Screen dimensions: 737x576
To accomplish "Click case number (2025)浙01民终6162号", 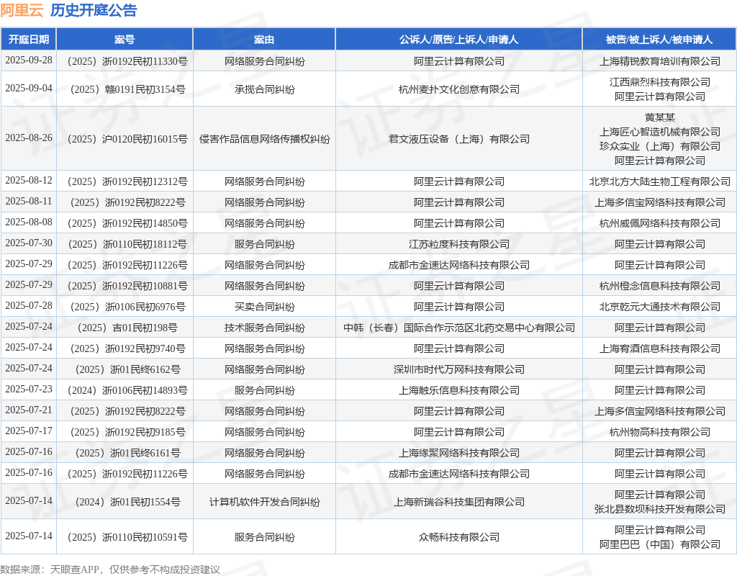I will [x=125, y=369].
